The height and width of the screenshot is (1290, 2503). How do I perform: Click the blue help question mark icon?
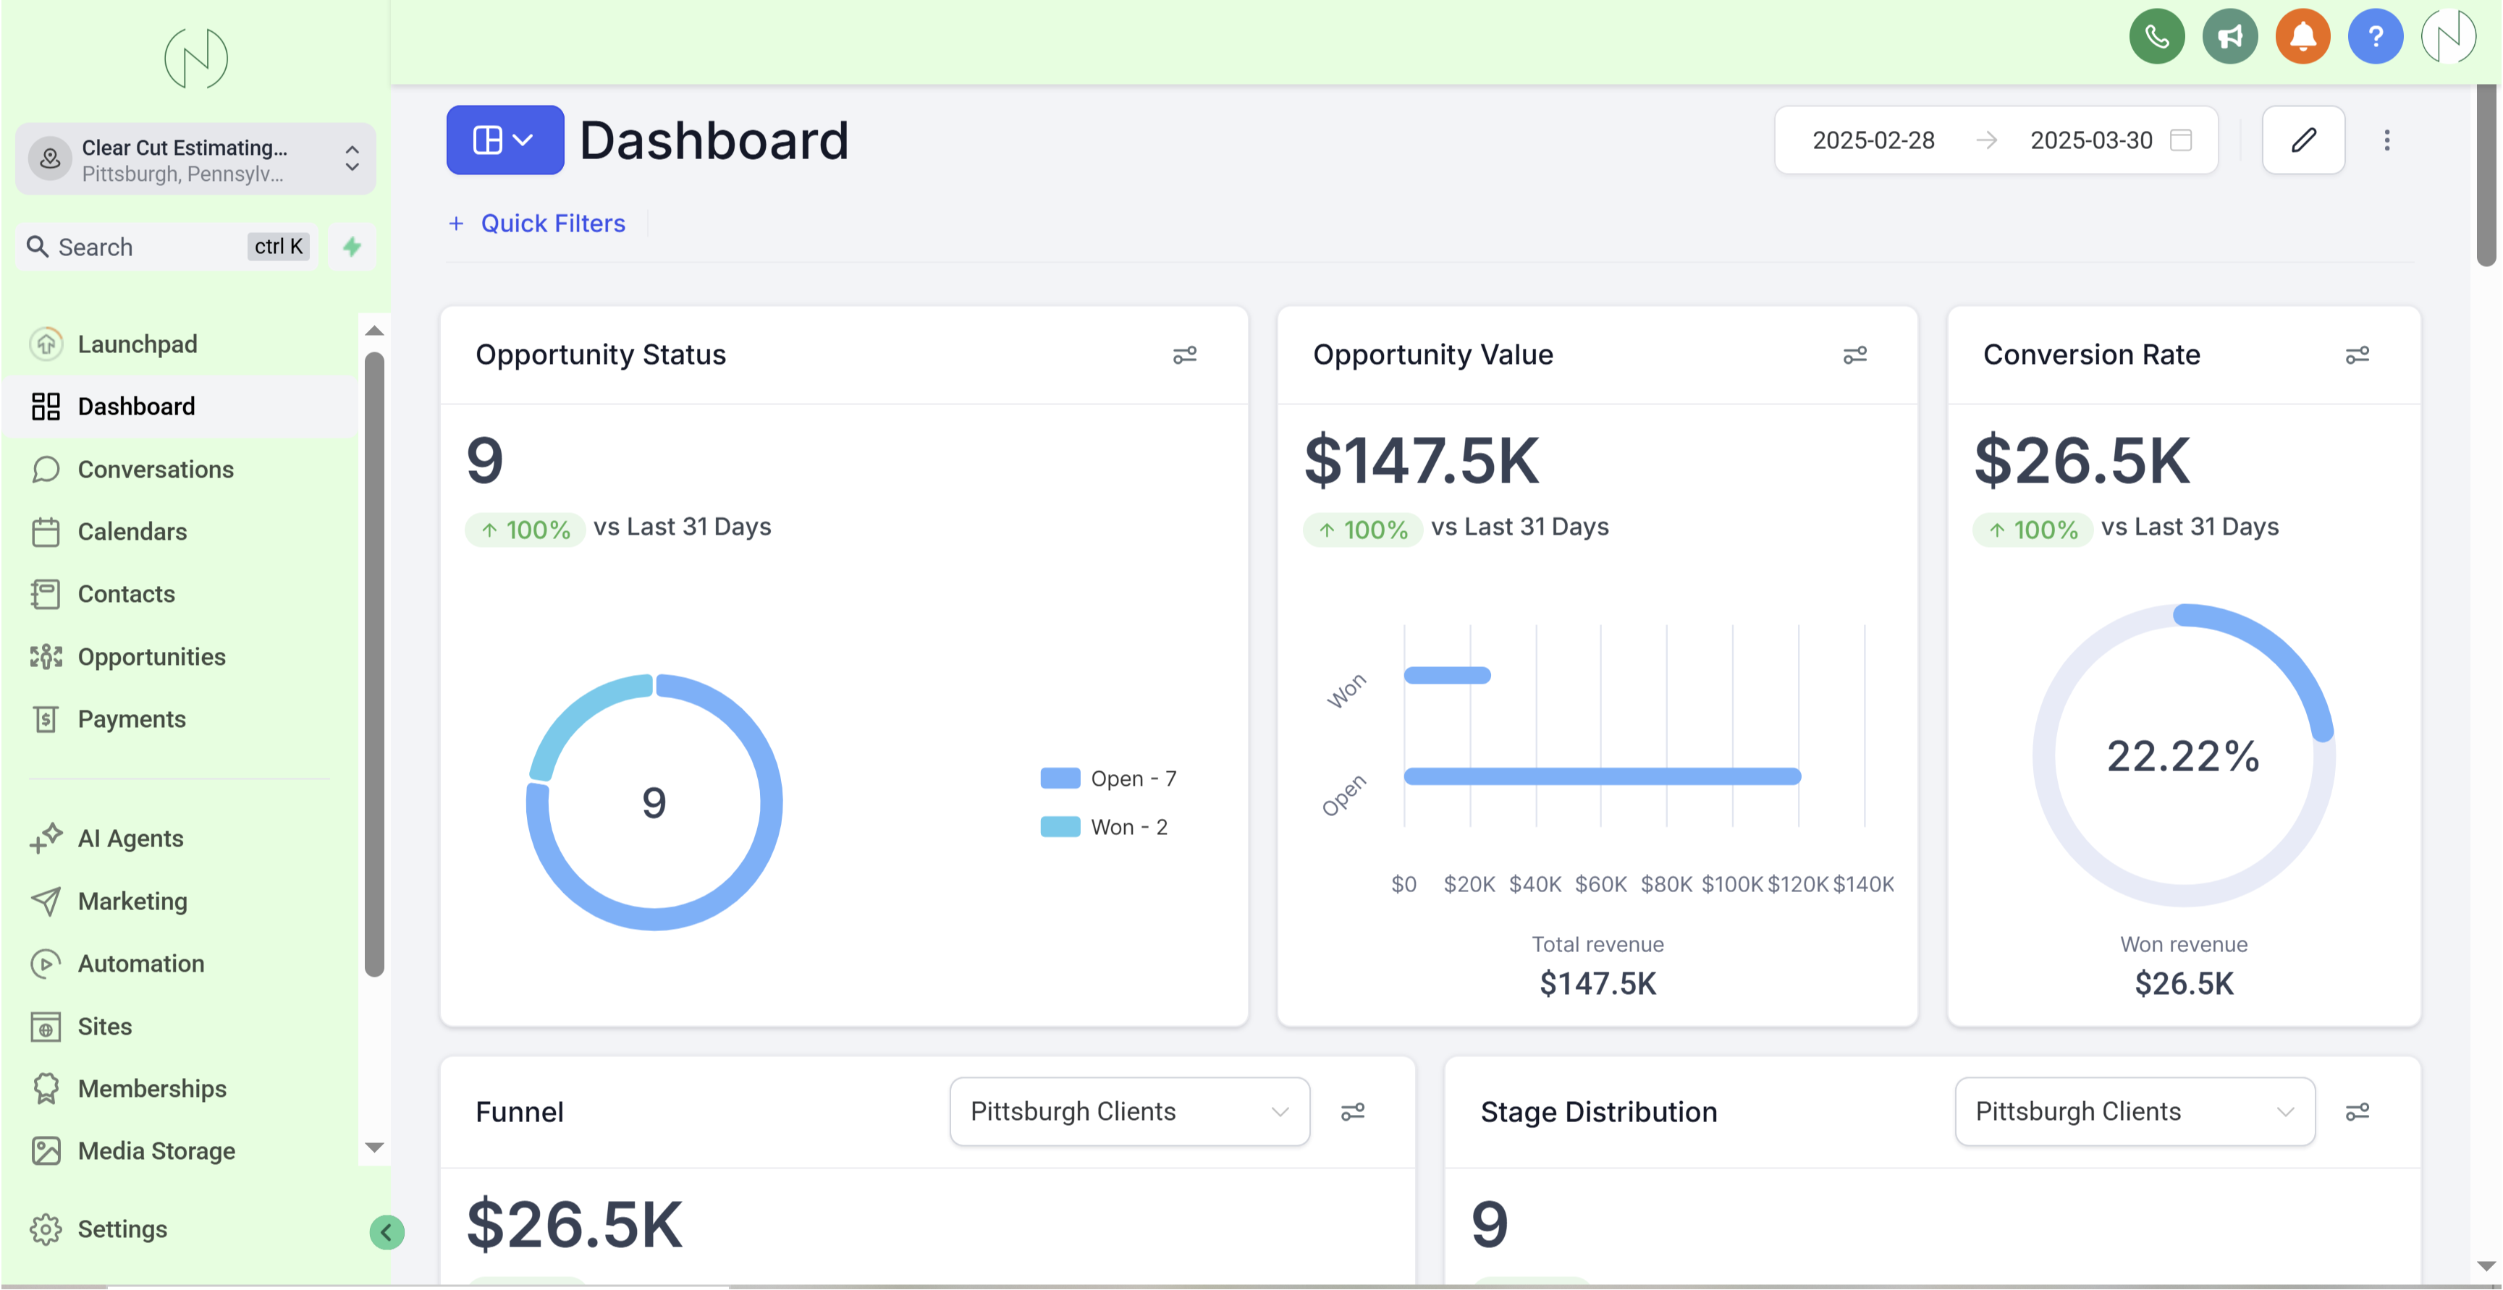pyautogui.click(x=2375, y=37)
